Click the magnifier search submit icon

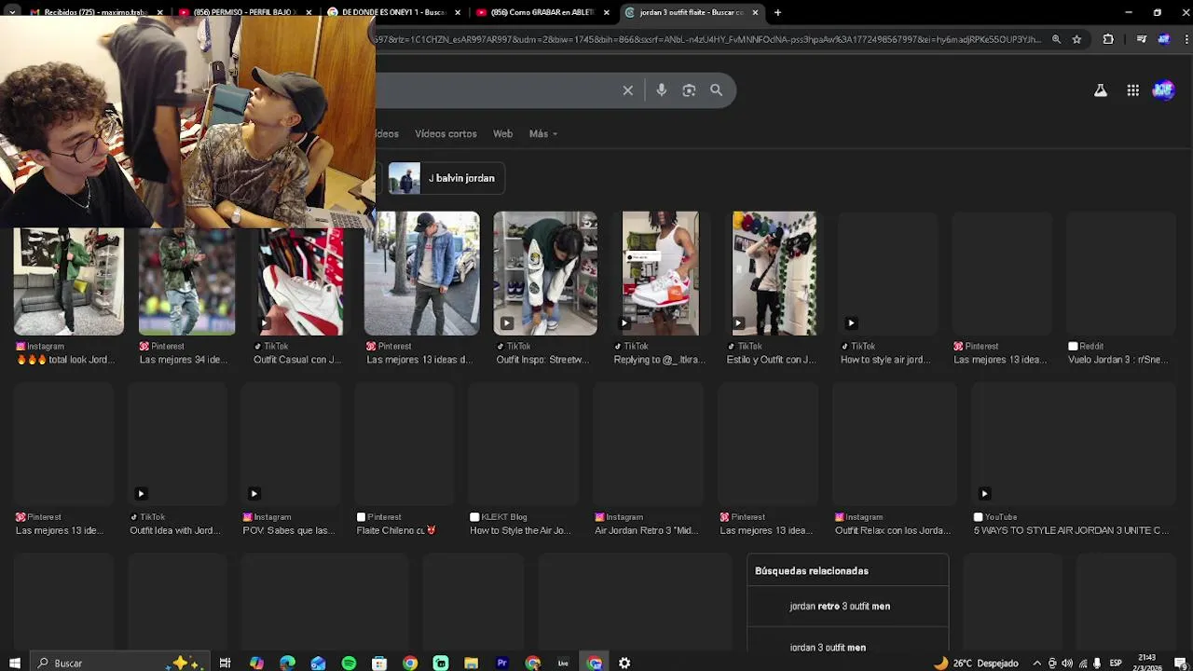click(x=716, y=90)
